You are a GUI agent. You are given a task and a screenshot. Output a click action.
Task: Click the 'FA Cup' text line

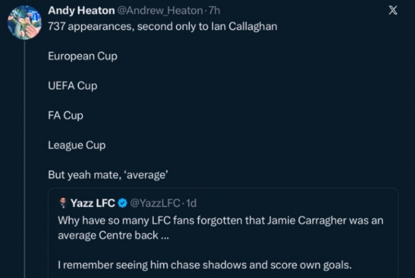[66, 115]
